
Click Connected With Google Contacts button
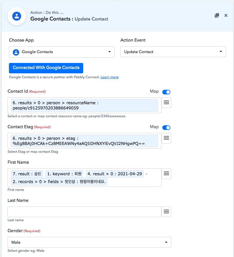point(46,68)
